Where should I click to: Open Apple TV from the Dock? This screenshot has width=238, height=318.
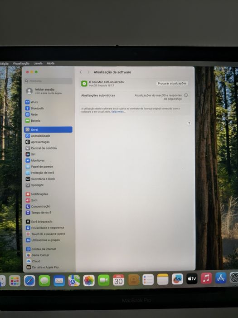[192, 278]
